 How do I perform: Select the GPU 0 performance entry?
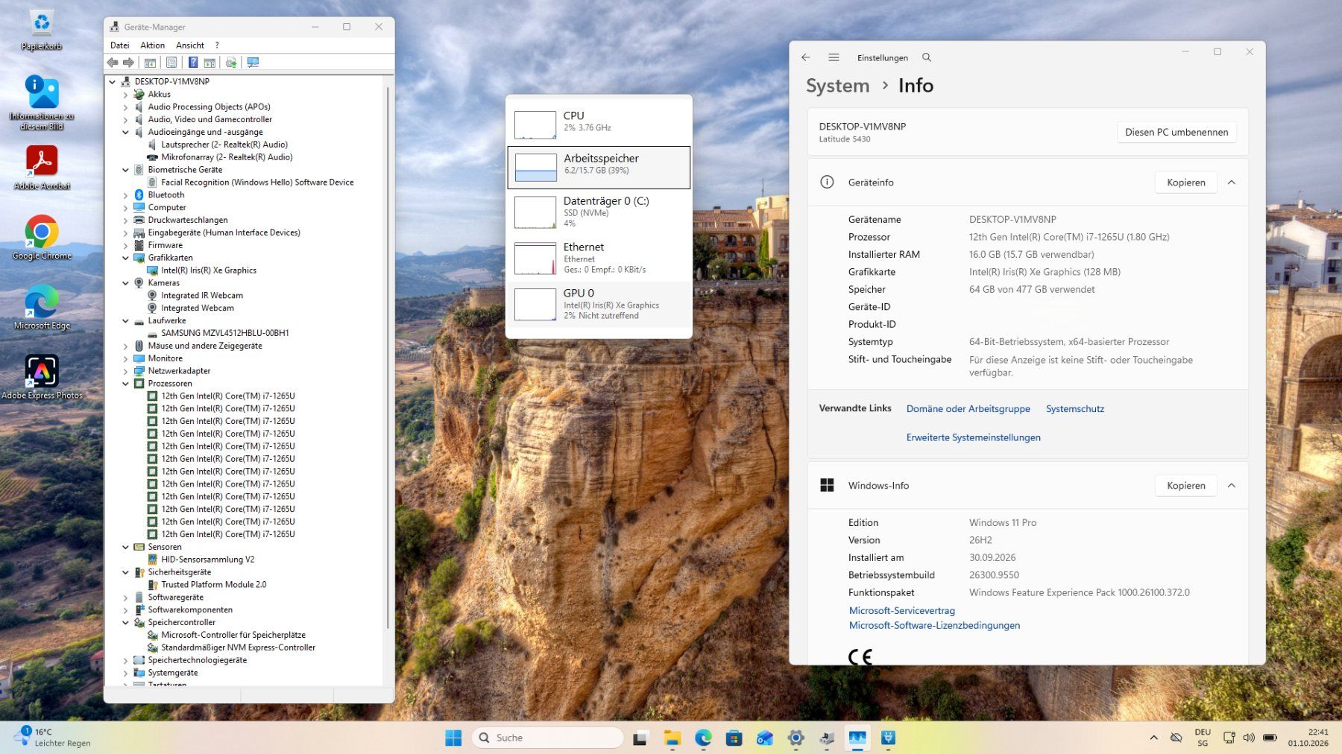point(599,304)
